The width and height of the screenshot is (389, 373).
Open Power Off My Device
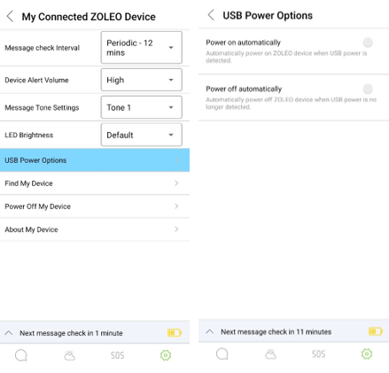click(x=95, y=206)
